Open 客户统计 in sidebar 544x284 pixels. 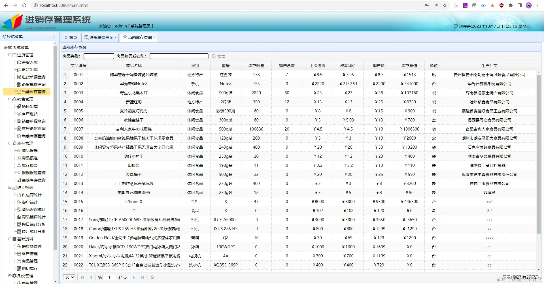(x=30, y=202)
